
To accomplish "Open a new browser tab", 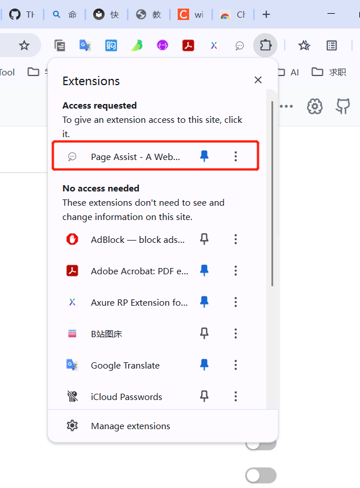I will tap(266, 14).
